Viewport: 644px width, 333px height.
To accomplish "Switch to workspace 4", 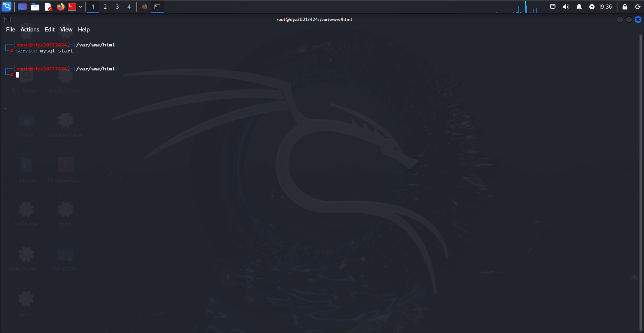I will click(129, 7).
